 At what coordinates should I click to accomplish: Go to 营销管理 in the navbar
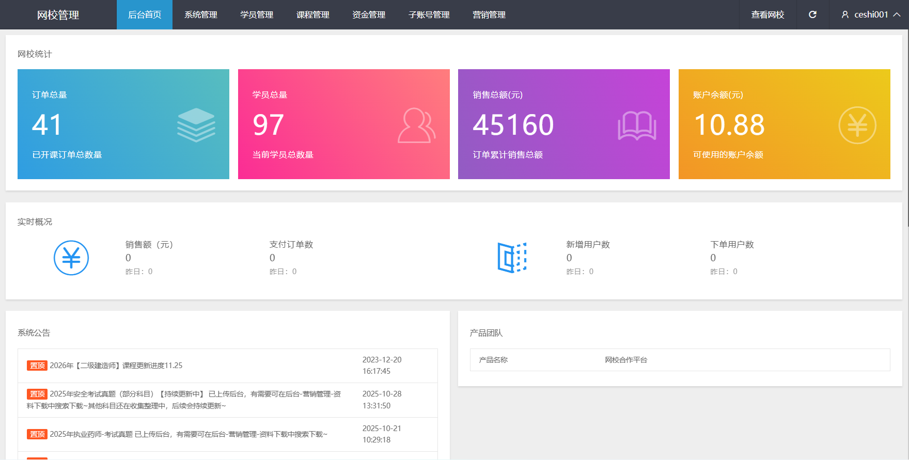pos(489,14)
